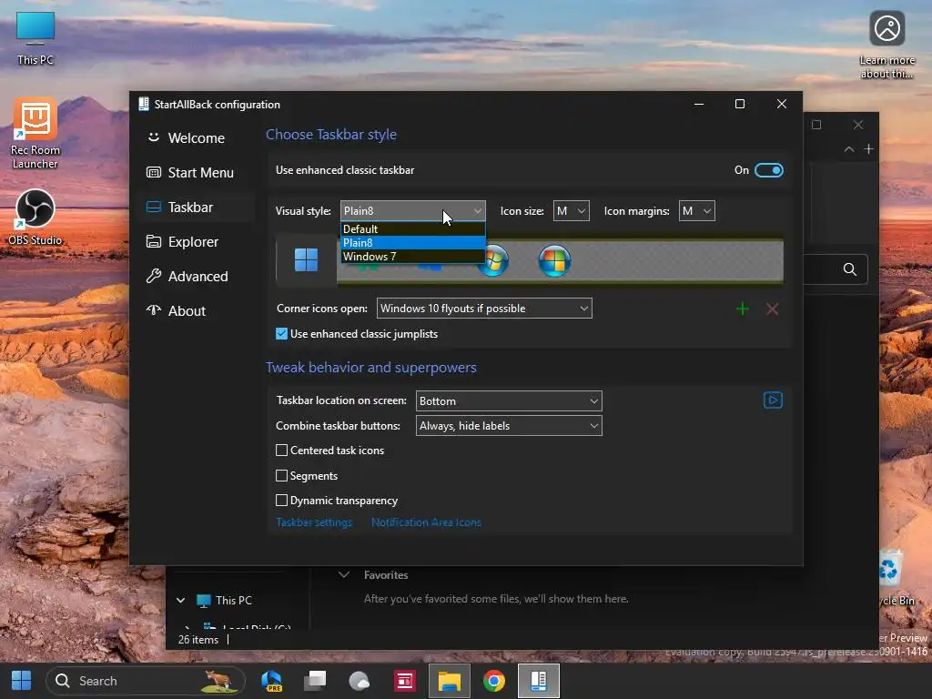Click the StartAllBack title bar icon
Viewport: 932px width, 699px height.
[143, 104]
